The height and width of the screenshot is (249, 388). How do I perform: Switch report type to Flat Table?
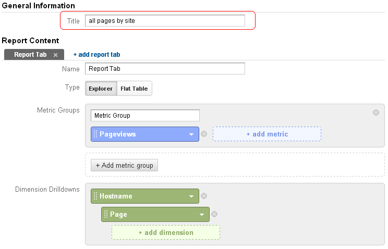point(134,89)
